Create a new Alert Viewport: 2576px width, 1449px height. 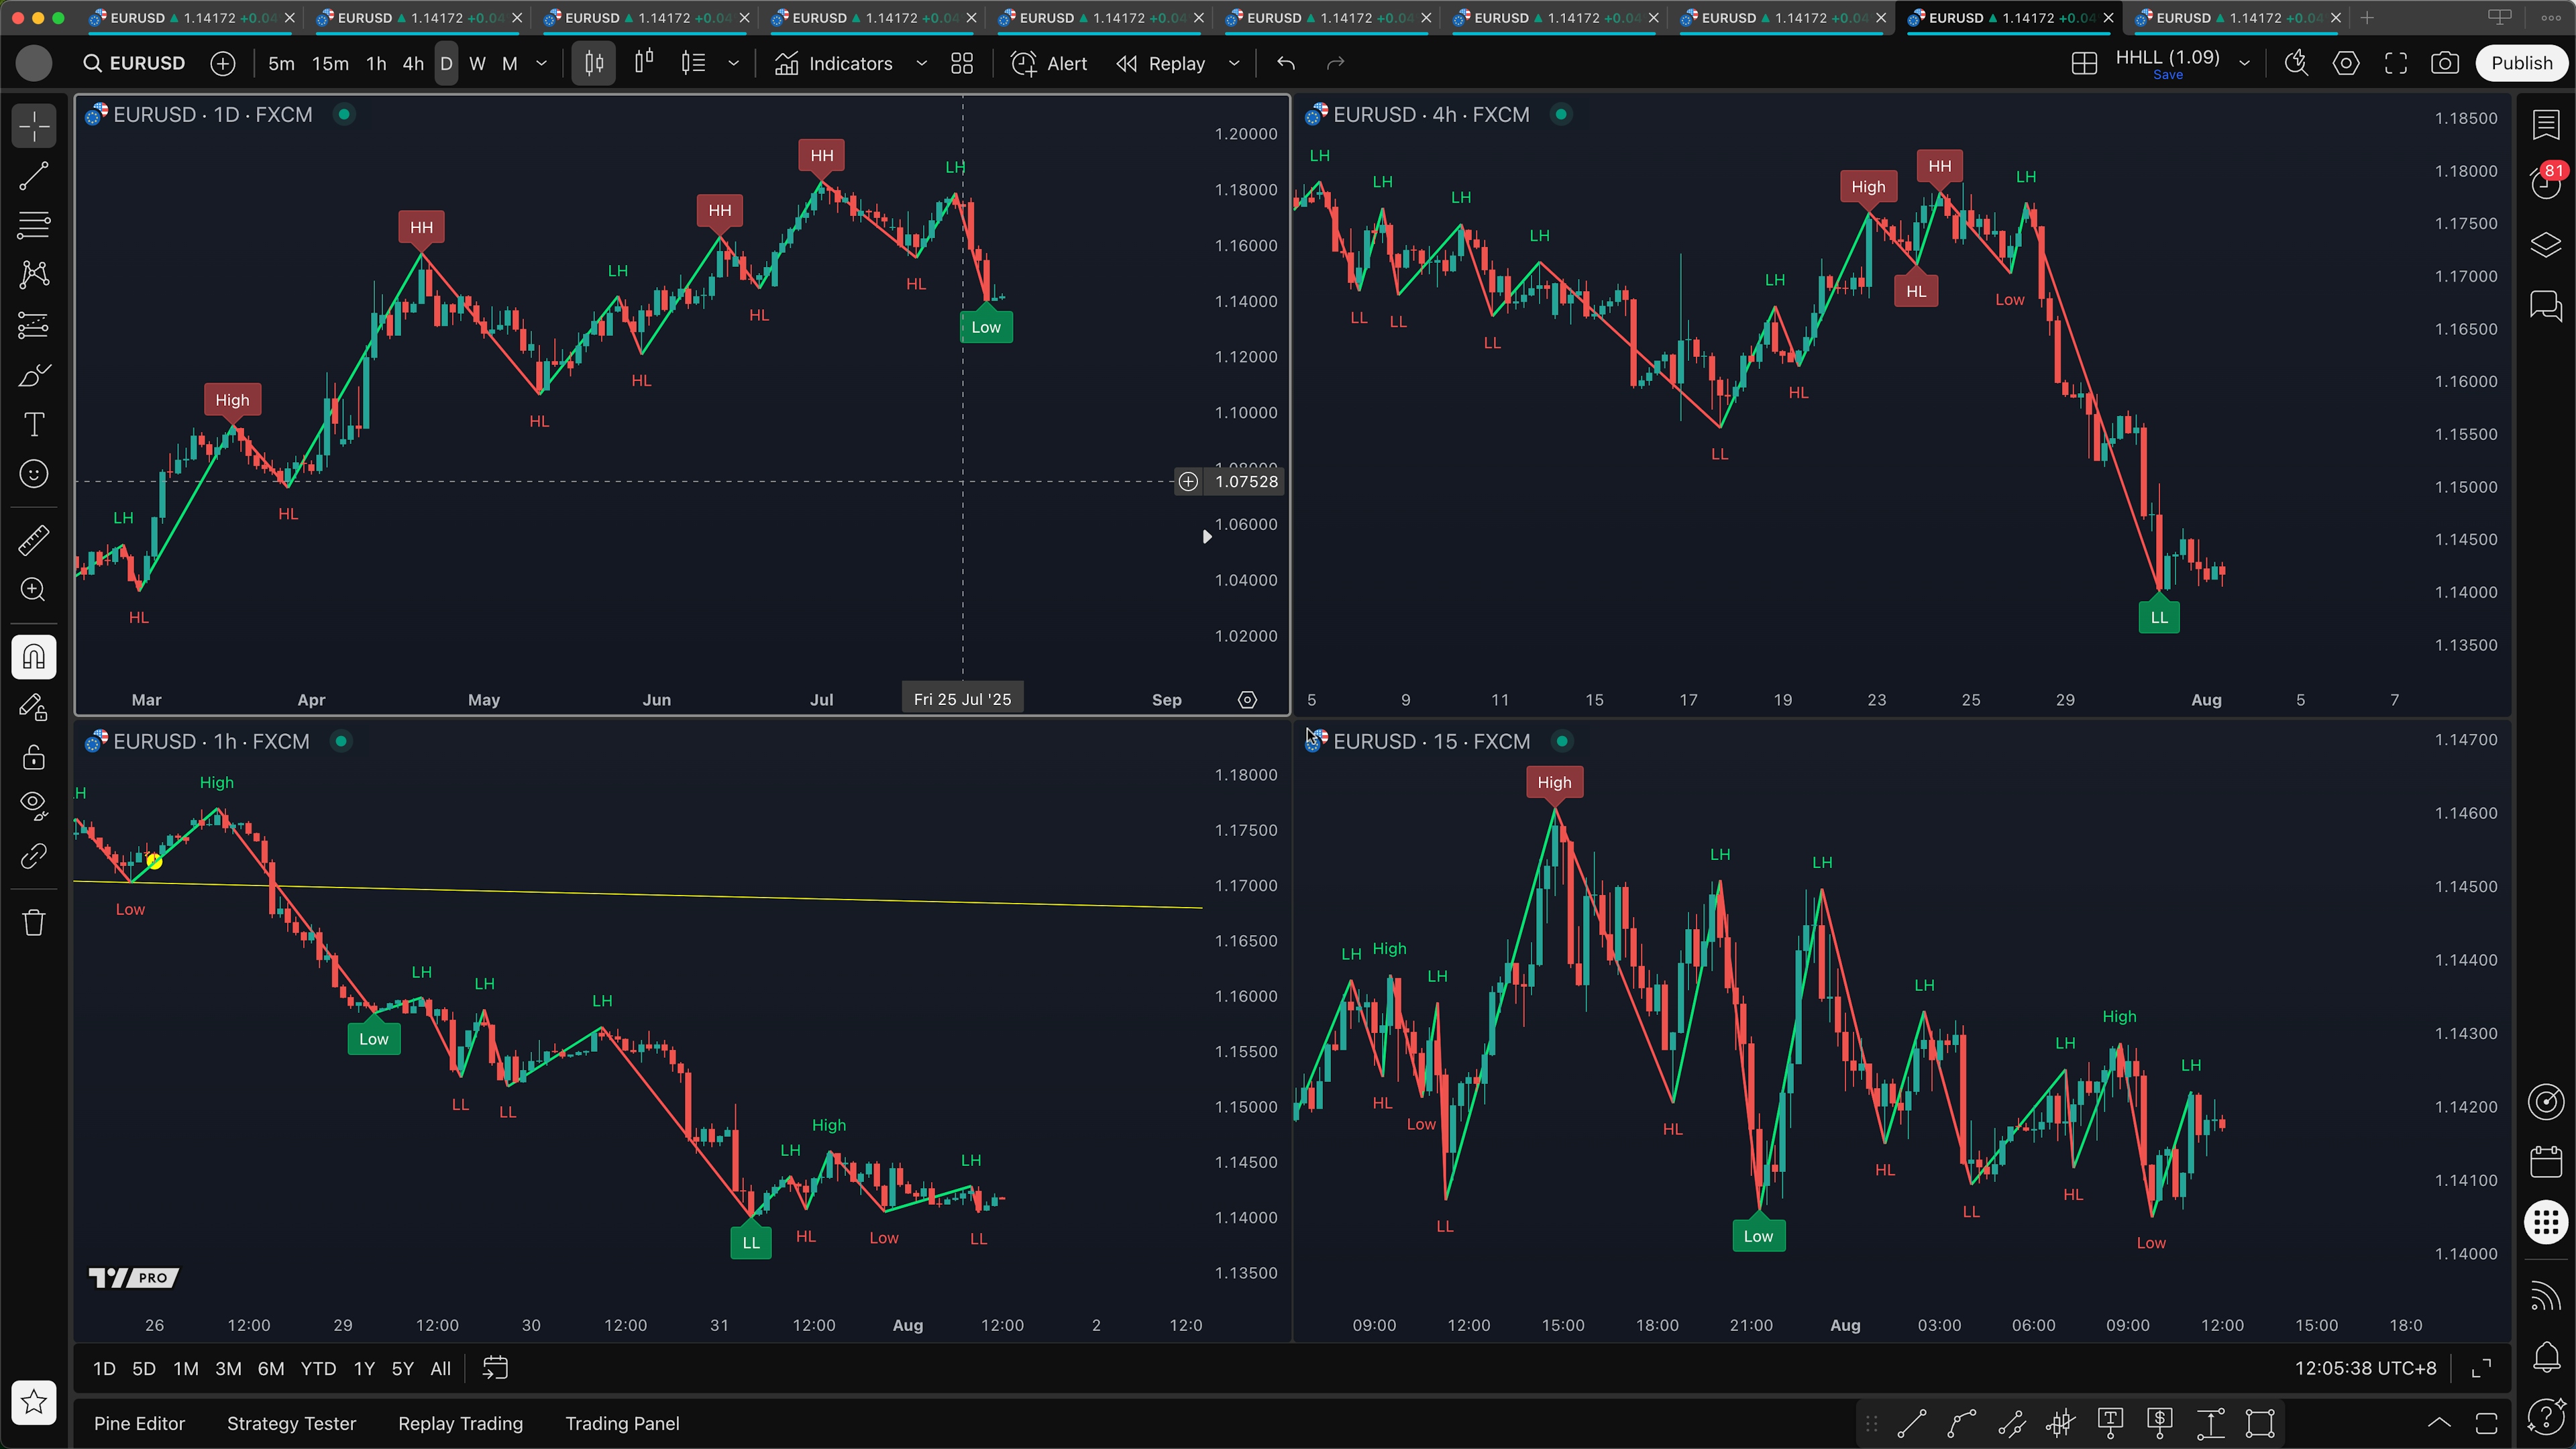[1049, 63]
